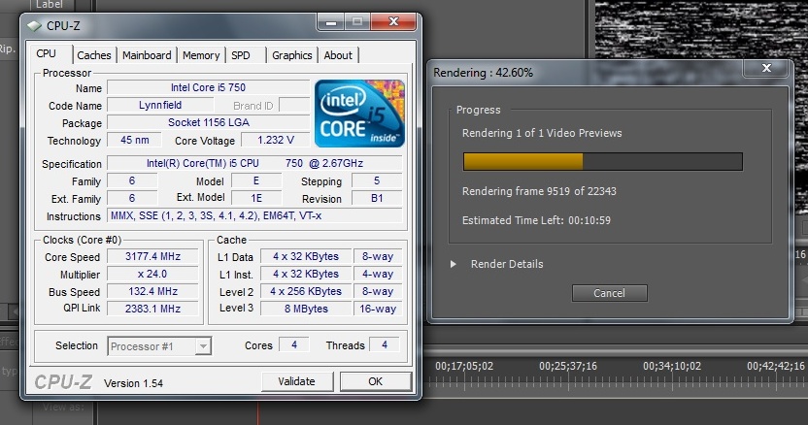
Task: Maximize the CPU-Z window
Action: tap(356, 21)
